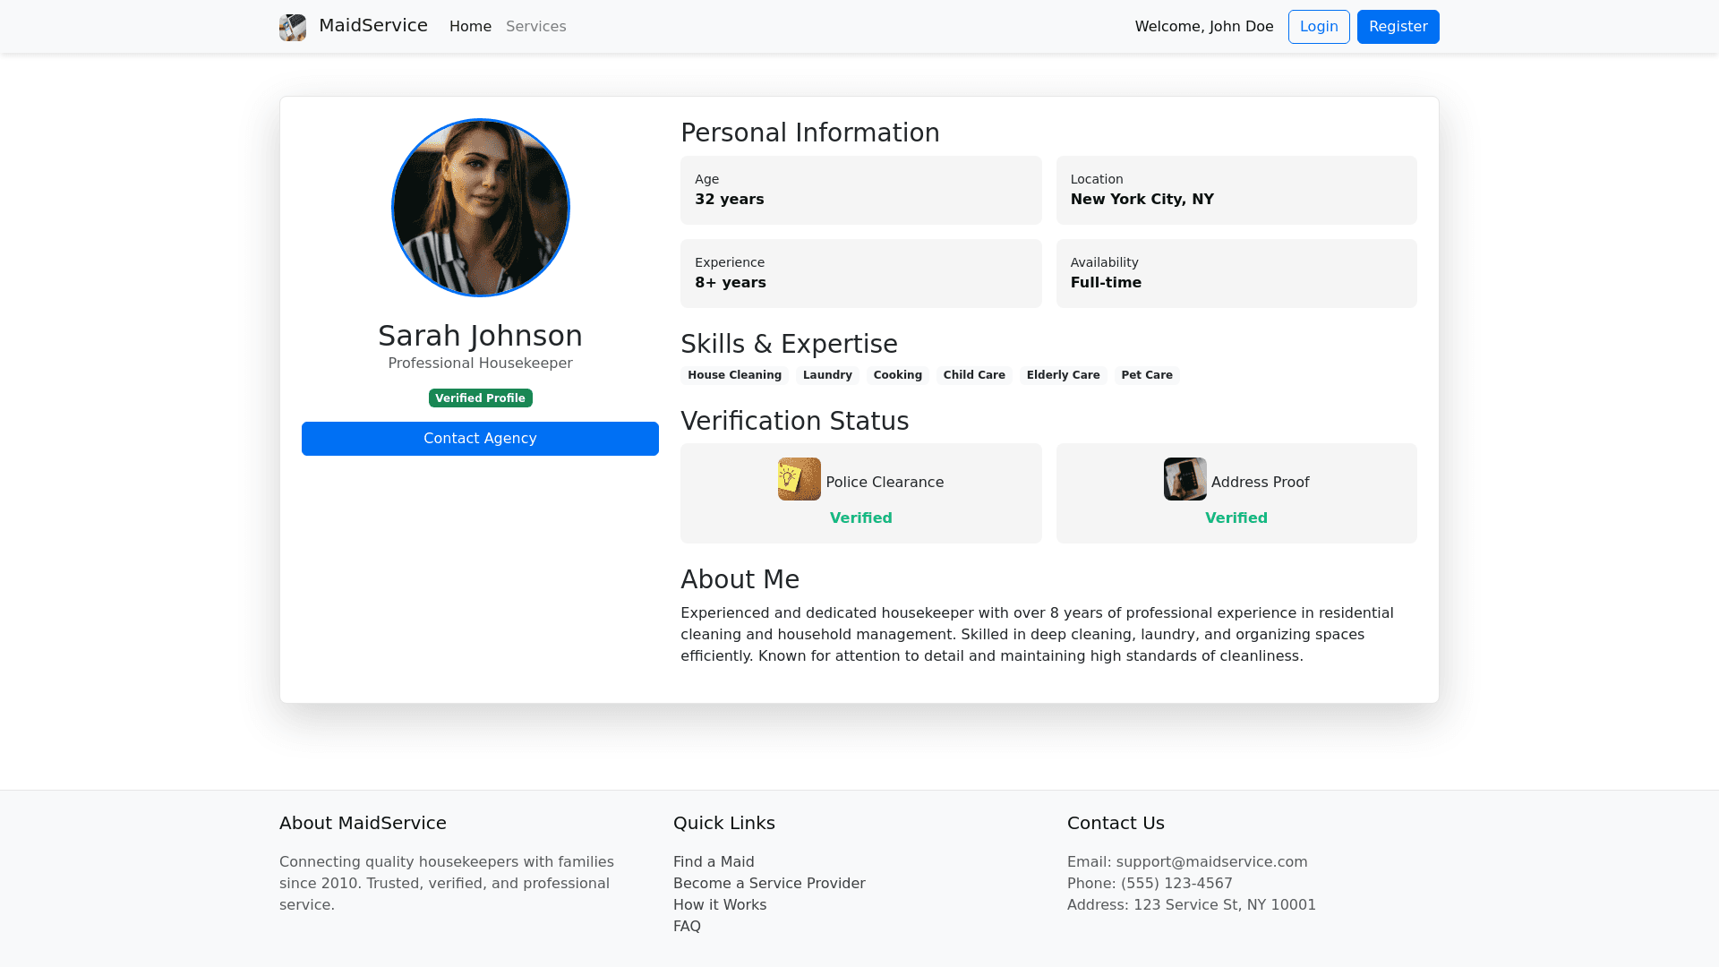Click the MaidService logo icon
Viewport: 1719px width, 967px height.
point(293,27)
